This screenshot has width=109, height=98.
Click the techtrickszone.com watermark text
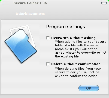pyautogui.click(x=30, y=14)
